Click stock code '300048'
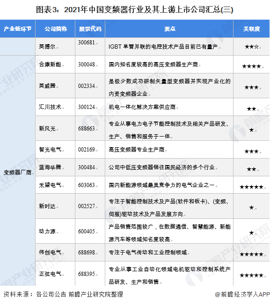The width and height of the screenshot is (270, 304). (87, 65)
